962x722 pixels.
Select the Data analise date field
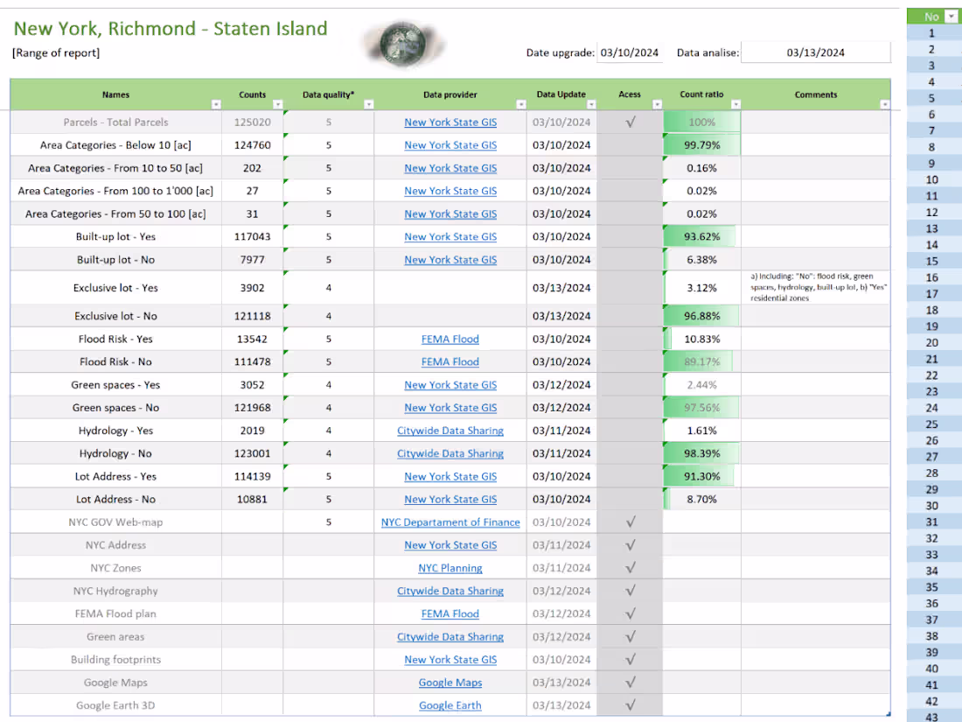pos(815,53)
